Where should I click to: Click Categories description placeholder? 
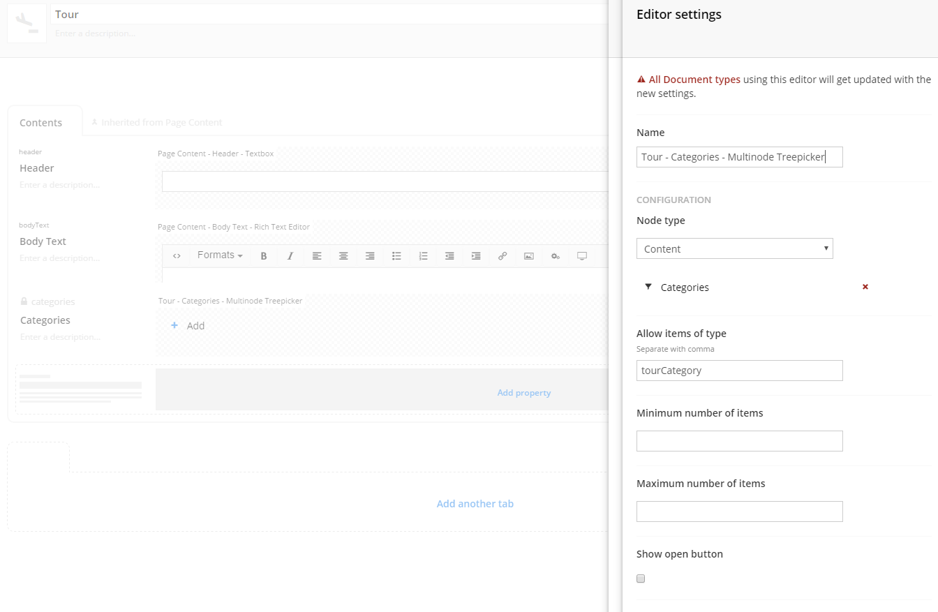(61, 337)
